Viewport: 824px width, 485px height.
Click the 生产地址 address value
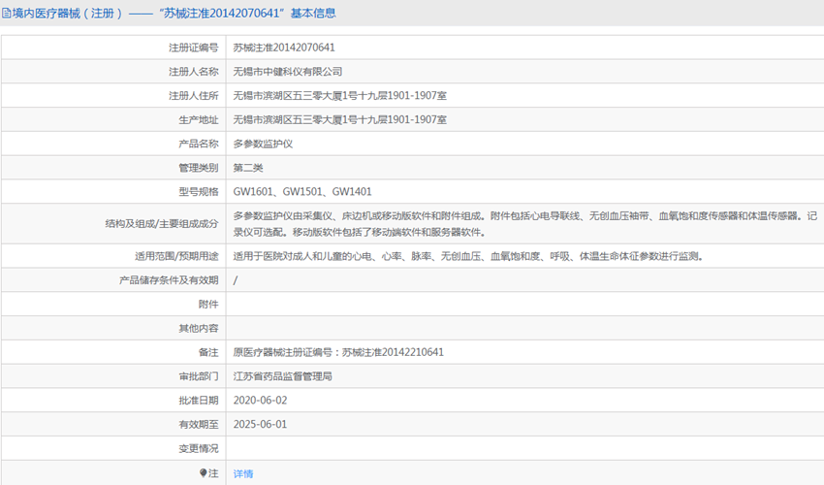[339, 119]
